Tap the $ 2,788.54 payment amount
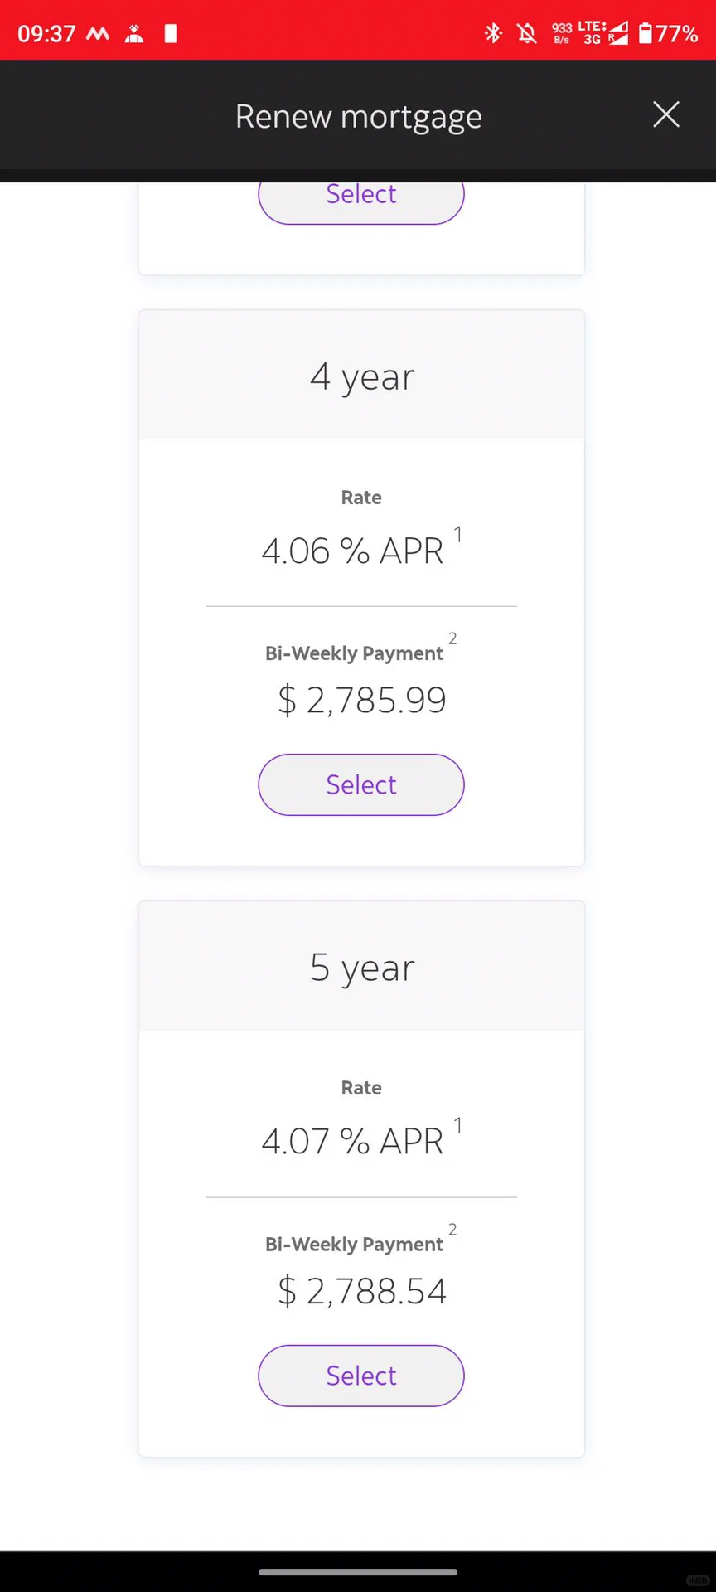Screen dimensions: 716x1592 pyautogui.click(x=362, y=1291)
